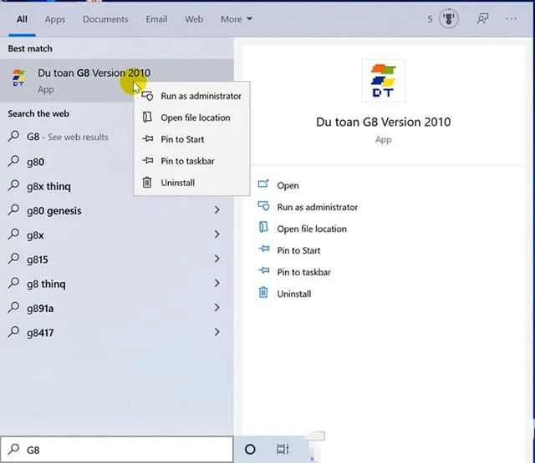This screenshot has height=463, width=535.
Task: Click the pin icon beside preview Pin to taskbar
Action: pos(264,271)
